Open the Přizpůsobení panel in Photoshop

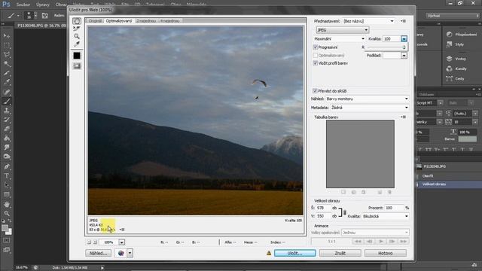click(462, 35)
